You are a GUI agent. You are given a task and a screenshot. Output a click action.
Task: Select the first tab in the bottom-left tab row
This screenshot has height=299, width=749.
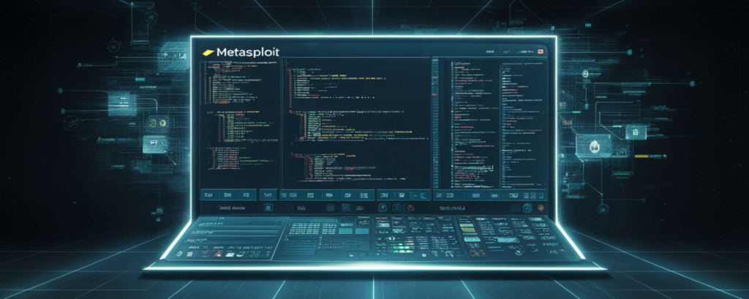coord(208,195)
